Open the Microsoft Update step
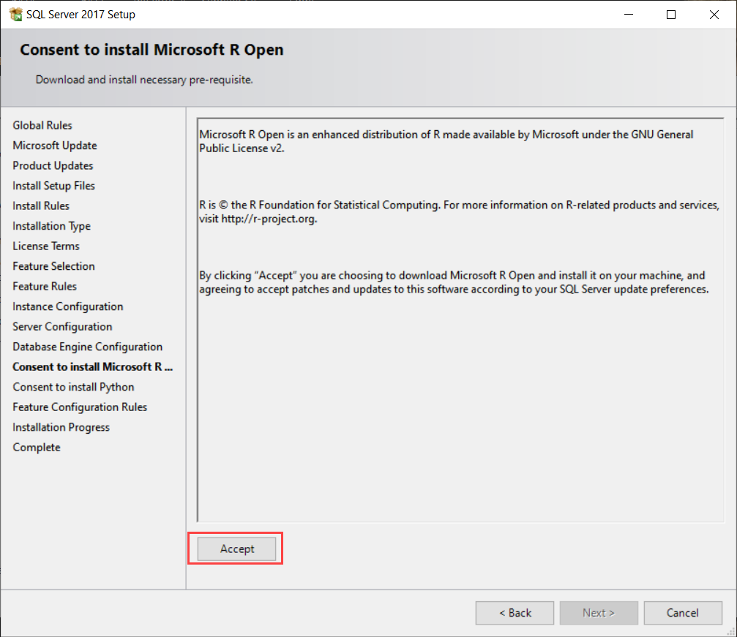737x637 pixels. [55, 146]
